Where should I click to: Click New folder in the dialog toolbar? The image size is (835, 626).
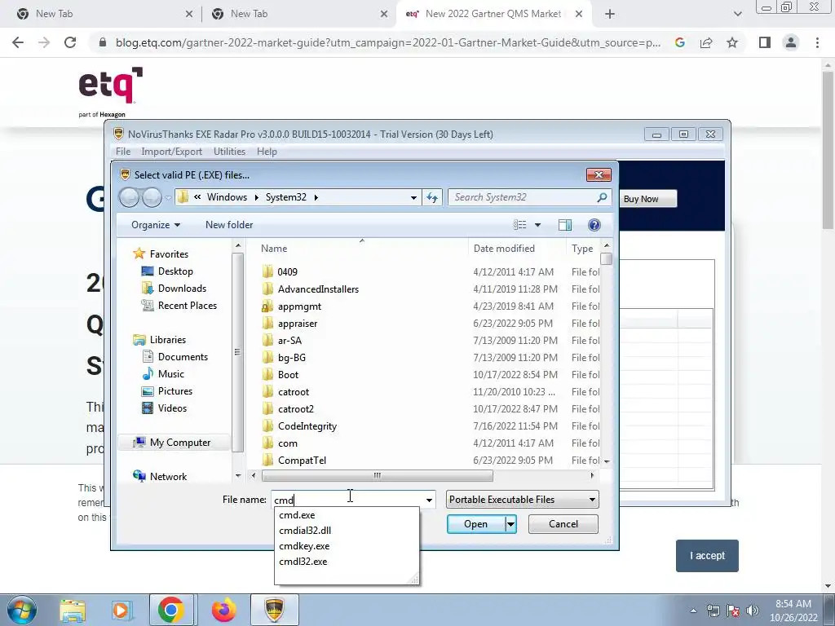(229, 225)
